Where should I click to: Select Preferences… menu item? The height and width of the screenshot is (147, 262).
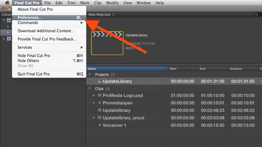[x=49, y=18]
